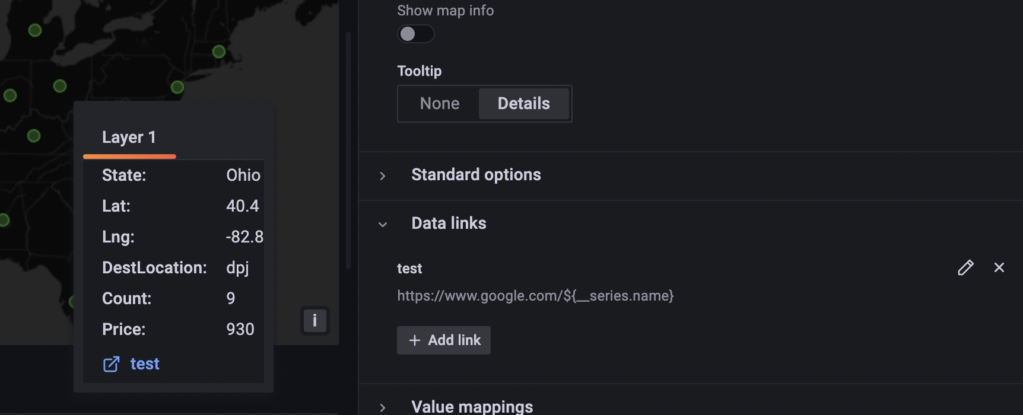Toggle the Show map info switch
The image size is (1023, 415).
pos(415,34)
